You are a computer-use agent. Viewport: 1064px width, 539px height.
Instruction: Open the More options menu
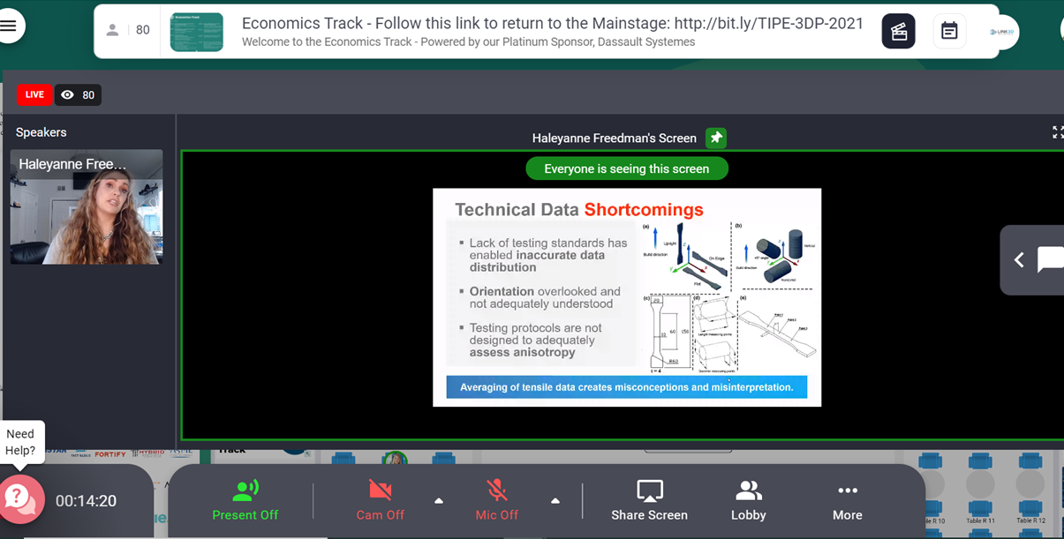(x=847, y=500)
